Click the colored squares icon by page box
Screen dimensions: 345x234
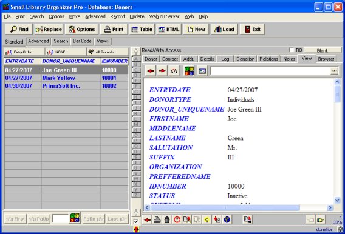point(75,218)
